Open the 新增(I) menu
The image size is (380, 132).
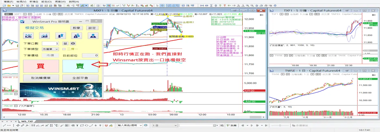(34, 2)
